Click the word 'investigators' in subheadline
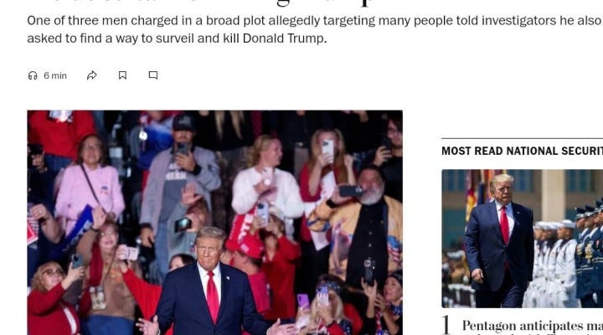This screenshot has width=603, height=335. point(518,20)
